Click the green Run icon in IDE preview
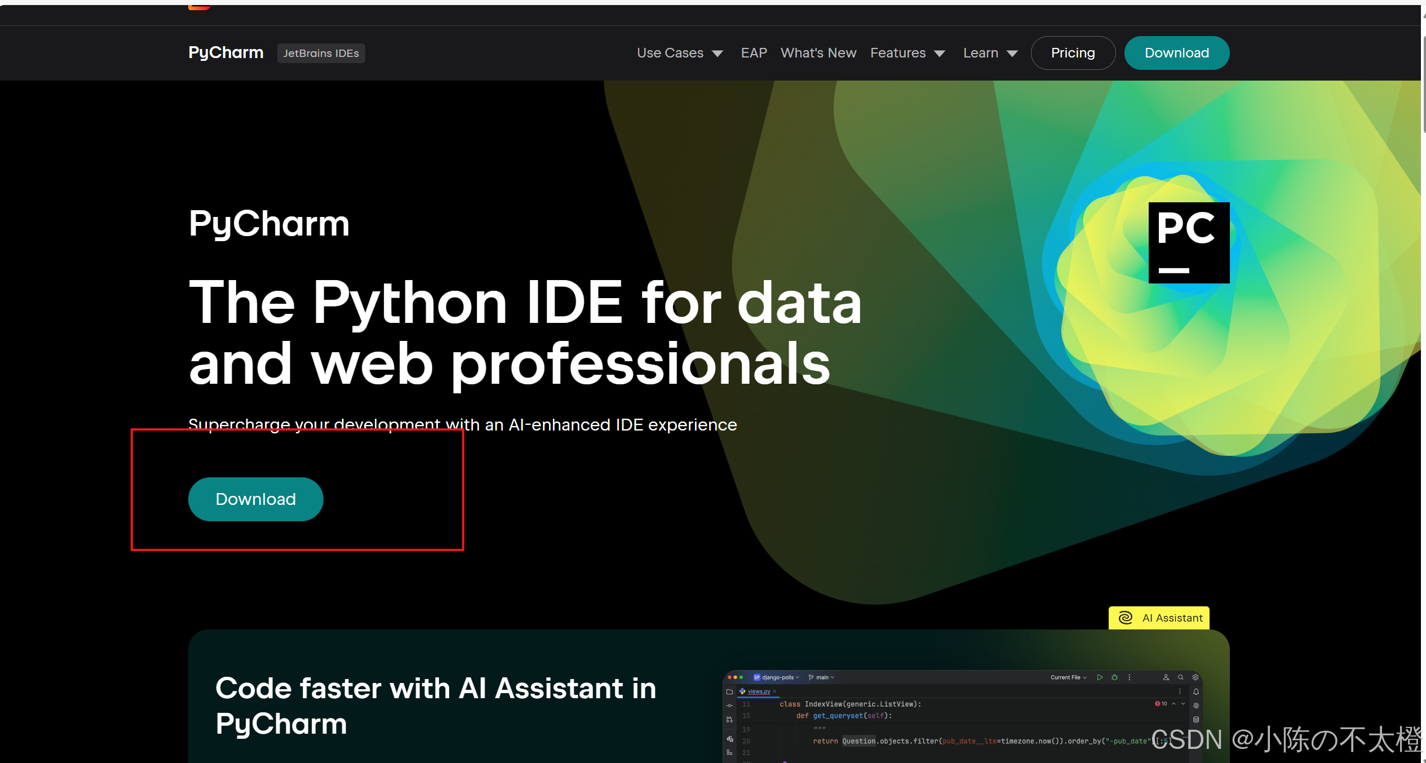This screenshot has height=763, width=1426. pyautogui.click(x=1100, y=677)
